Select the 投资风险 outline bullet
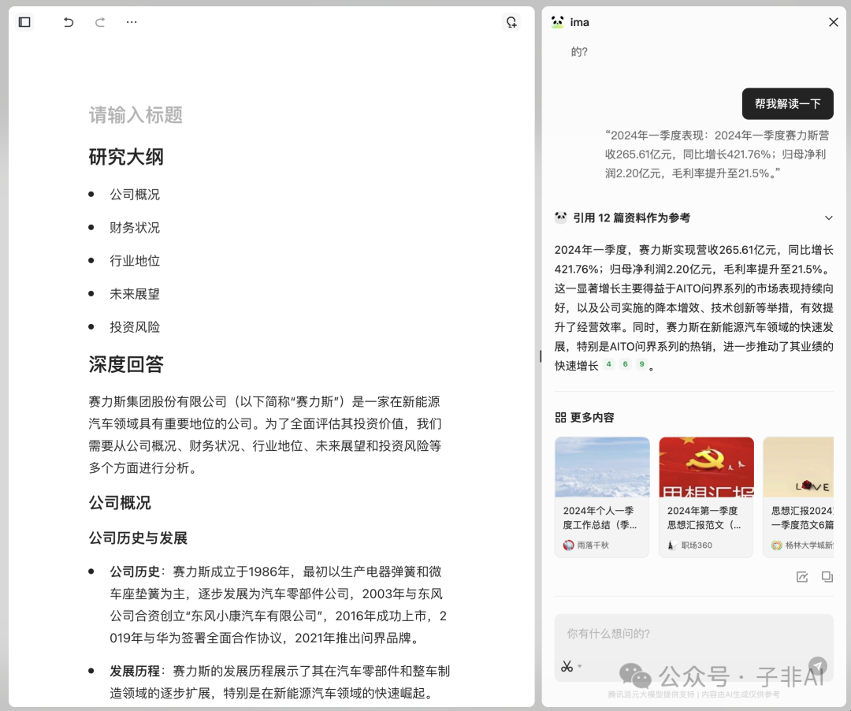851x711 pixels. click(135, 327)
